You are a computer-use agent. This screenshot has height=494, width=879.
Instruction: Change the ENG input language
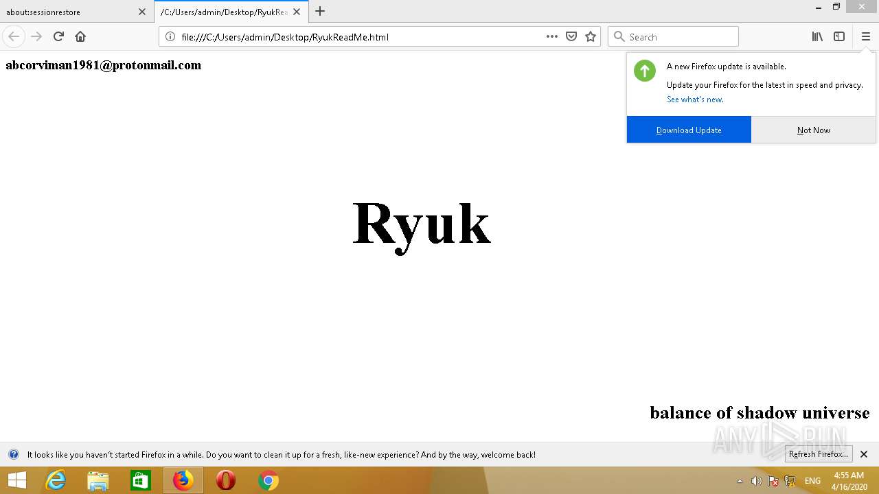812,481
